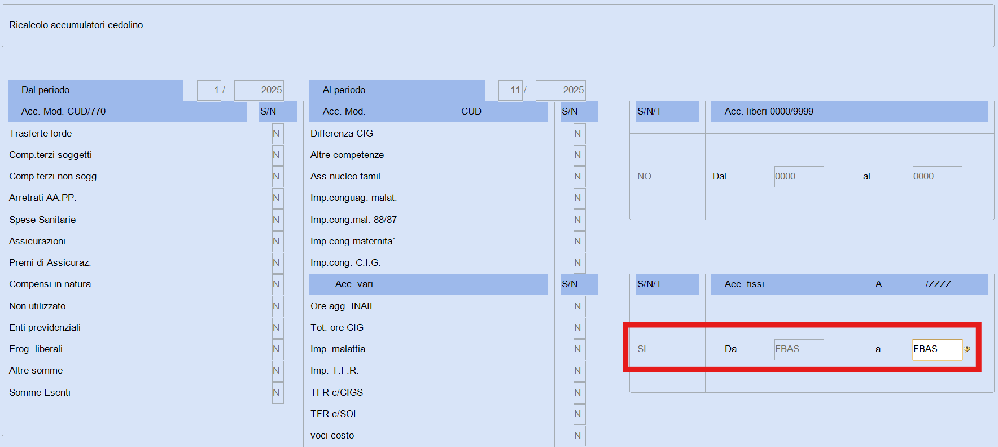Select the S/N field for Somme Esenti
The height and width of the screenshot is (447, 998).
(278, 393)
